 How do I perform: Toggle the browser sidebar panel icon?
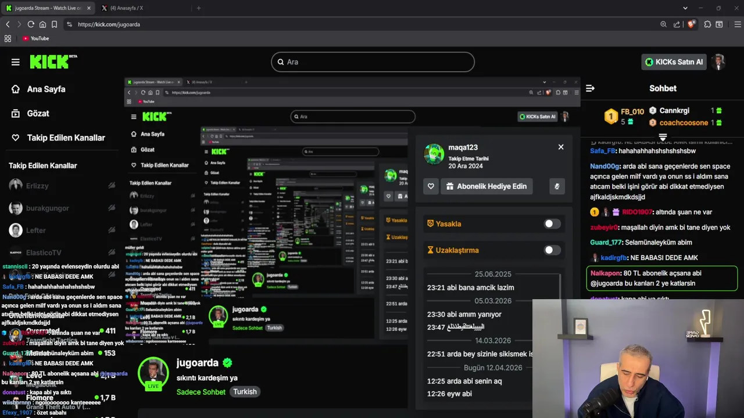(719, 24)
